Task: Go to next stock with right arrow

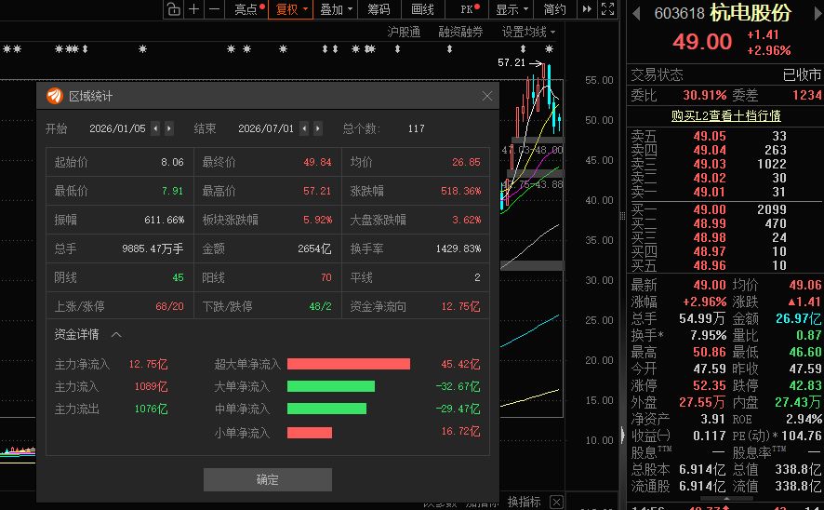Action: (x=817, y=13)
